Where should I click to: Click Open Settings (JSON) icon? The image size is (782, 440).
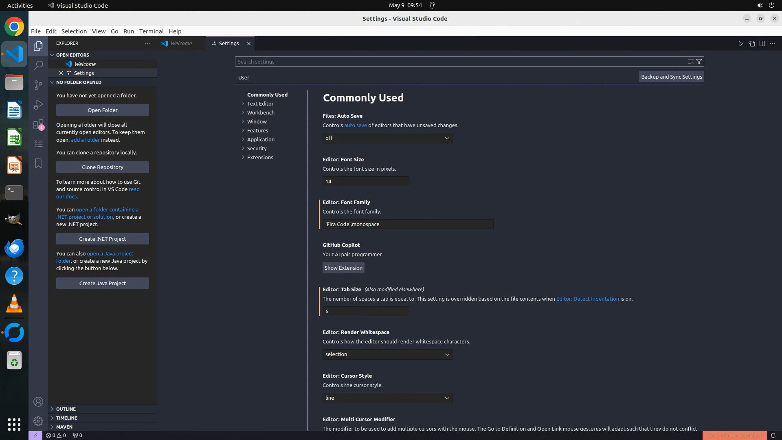[x=751, y=44]
